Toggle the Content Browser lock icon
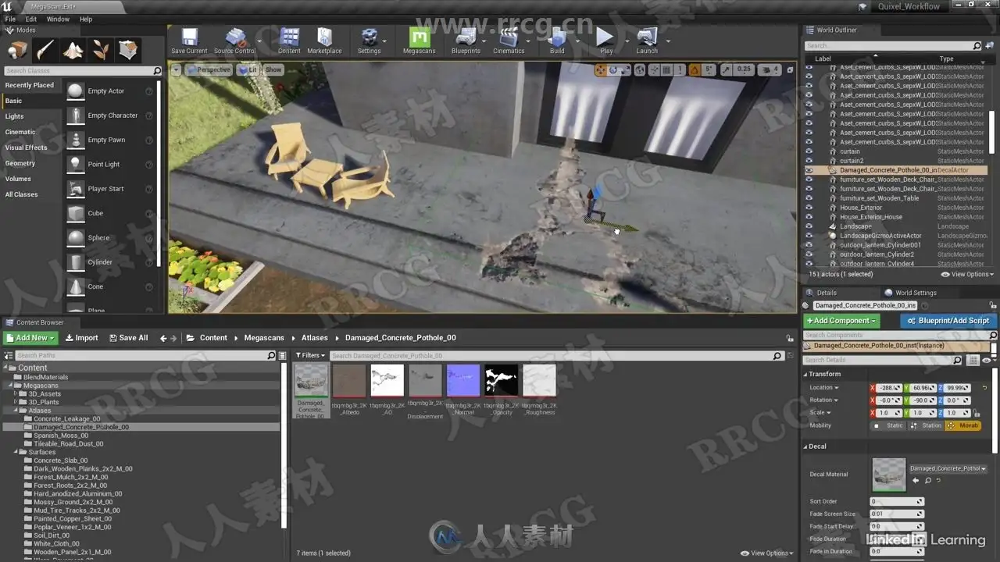This screenshot has width=1000, height=562. coord(790,338)
